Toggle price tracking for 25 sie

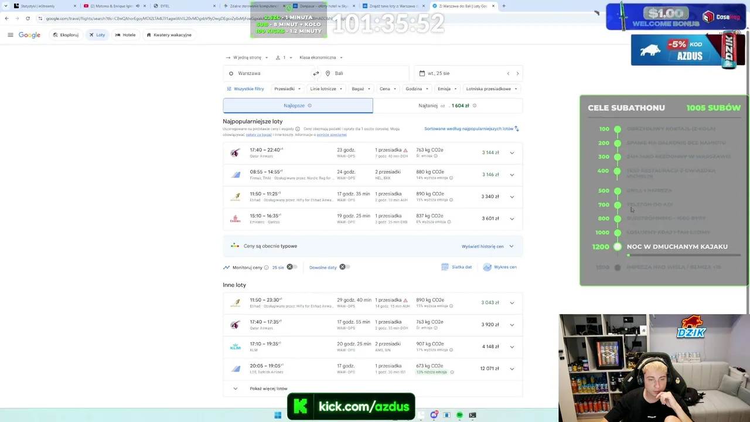pos(291,267)
